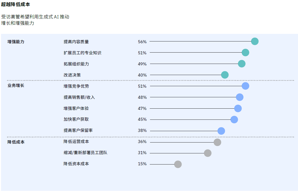Click the gray dot for 降低运营成本
298x191 pixels.
click(x=217, y=142)
